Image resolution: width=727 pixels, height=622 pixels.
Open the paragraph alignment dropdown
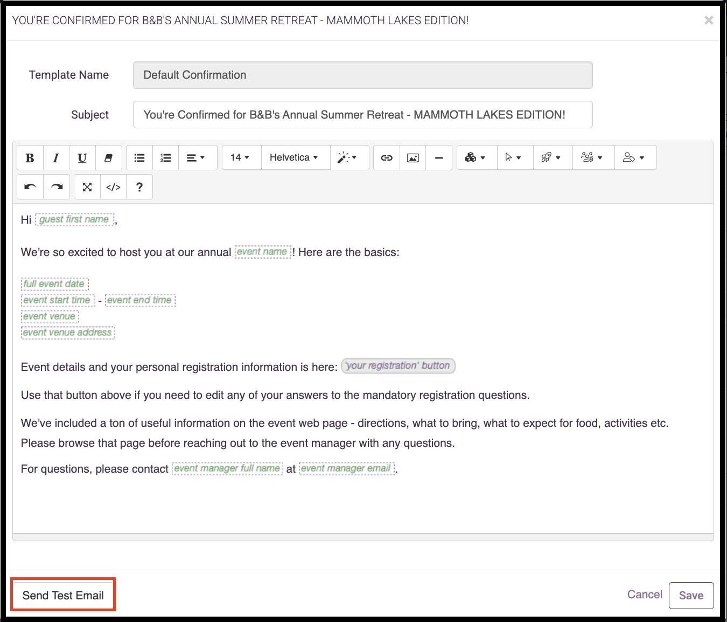click(x=198, y=158)
